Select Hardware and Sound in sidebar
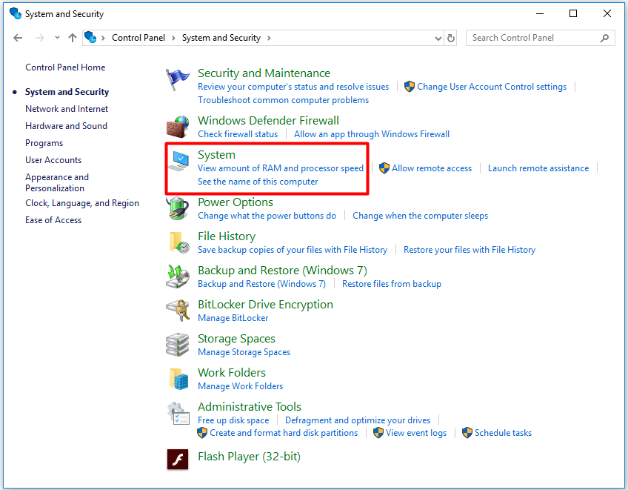This screenshot has height=490, width=628. [x=66, y=126]
